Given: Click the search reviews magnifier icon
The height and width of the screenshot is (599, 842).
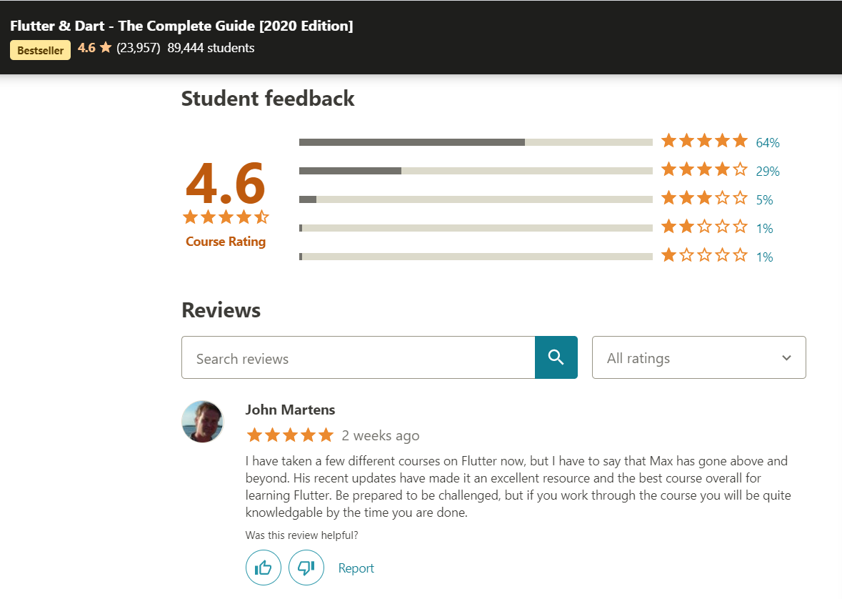Looking at the screenshot, I should pyautogui.click(x=556, y=357).
